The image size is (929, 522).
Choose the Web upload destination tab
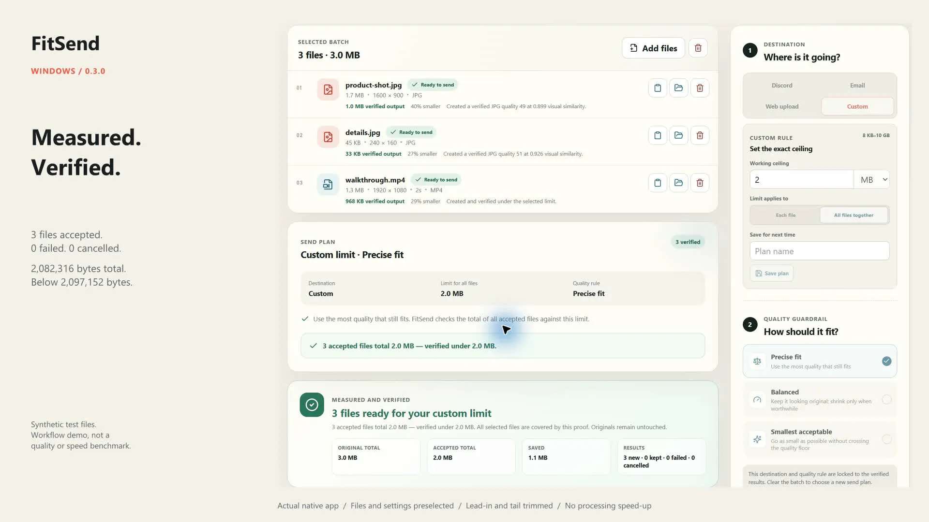pyautogui.click(x=782, y=106)
